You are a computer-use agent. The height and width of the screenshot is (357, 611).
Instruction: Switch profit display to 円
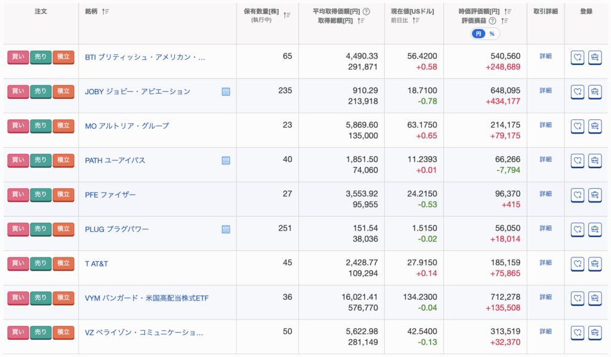tap(479, 34)
